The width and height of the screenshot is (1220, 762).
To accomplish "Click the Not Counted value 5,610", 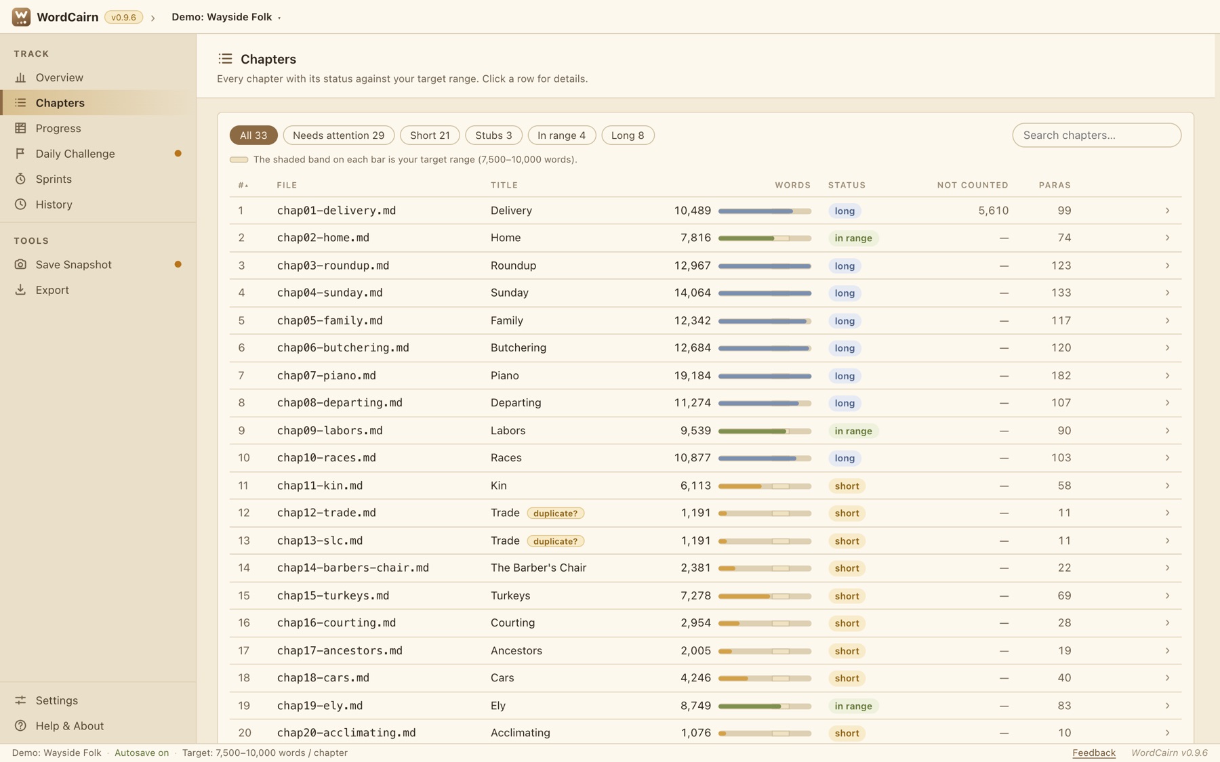I will coord(993,211).
